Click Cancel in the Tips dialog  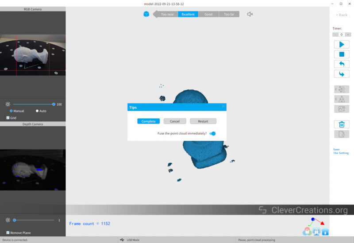coord(175,121)
